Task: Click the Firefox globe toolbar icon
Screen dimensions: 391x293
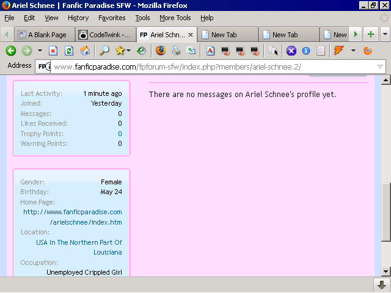Action: click(x=161, y=51)
